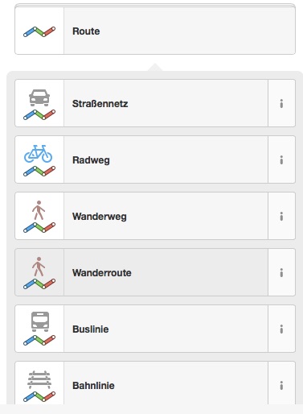The image size is (303, 414).
Task: Click the car icon for Straßennetz
Action: [39, 97]
